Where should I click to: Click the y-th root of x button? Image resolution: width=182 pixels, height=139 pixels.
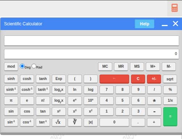(59, 122)
